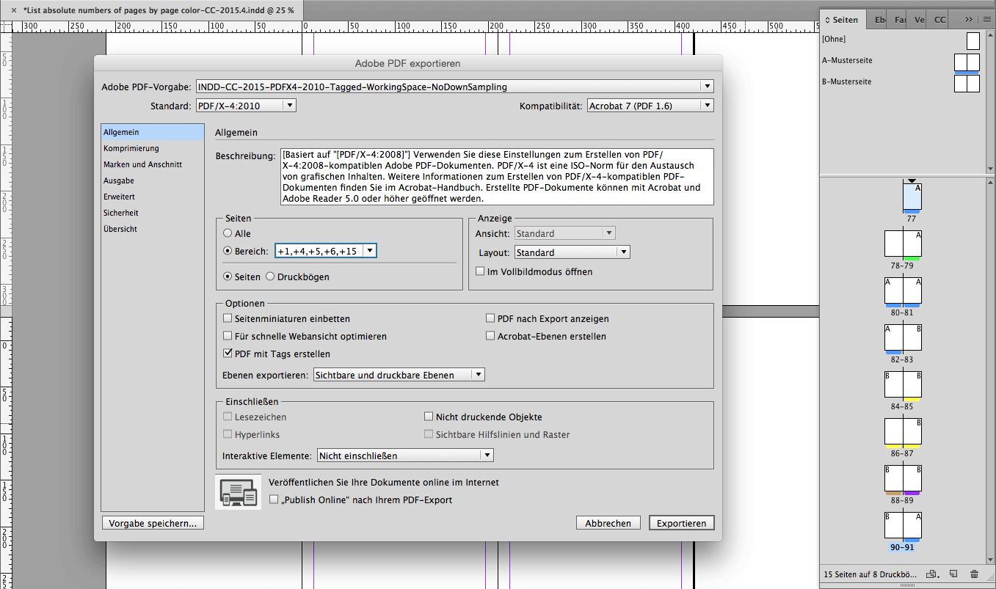Enable PDF nach Export anzeigen

pos(490,318)
